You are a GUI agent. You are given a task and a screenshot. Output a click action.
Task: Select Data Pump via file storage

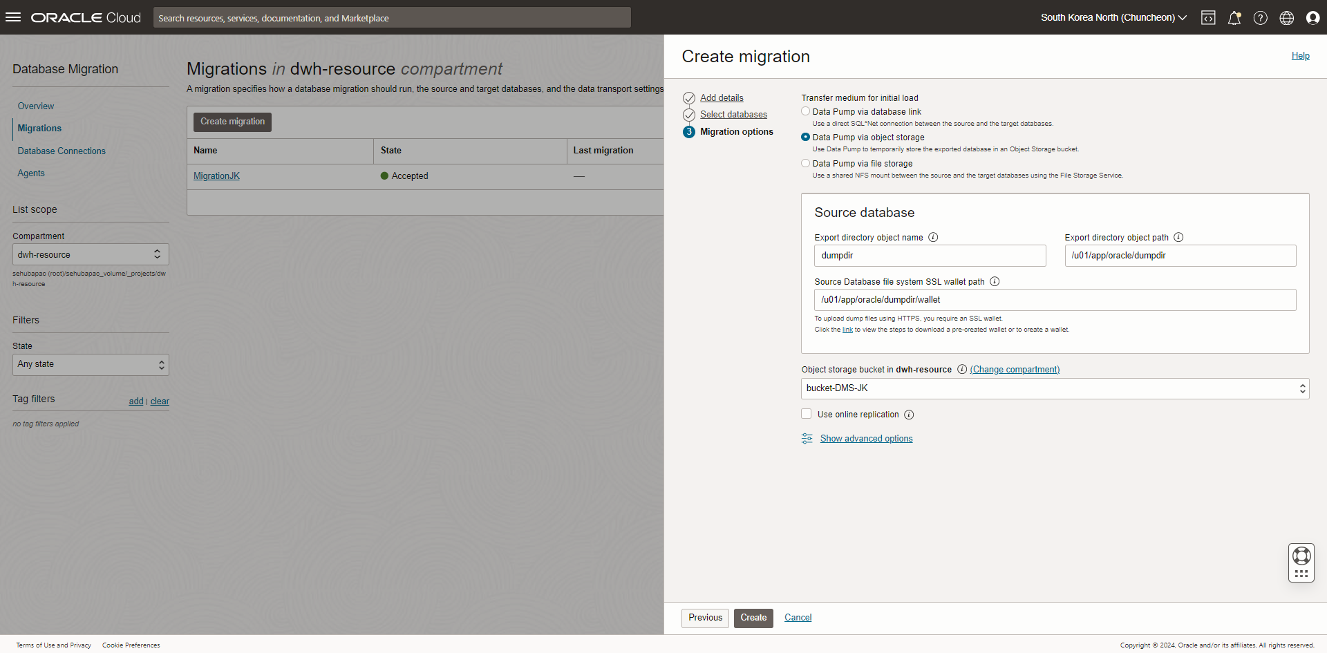click(x=805, y=163)
